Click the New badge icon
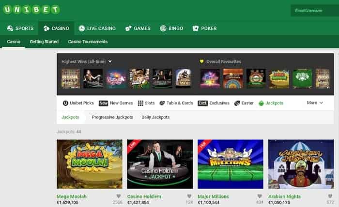 [x=103, y=103]
